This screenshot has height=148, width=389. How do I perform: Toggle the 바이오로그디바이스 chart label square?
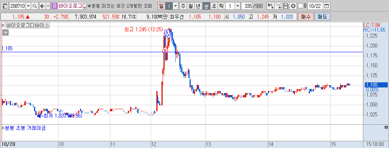[x=3, y=25]
